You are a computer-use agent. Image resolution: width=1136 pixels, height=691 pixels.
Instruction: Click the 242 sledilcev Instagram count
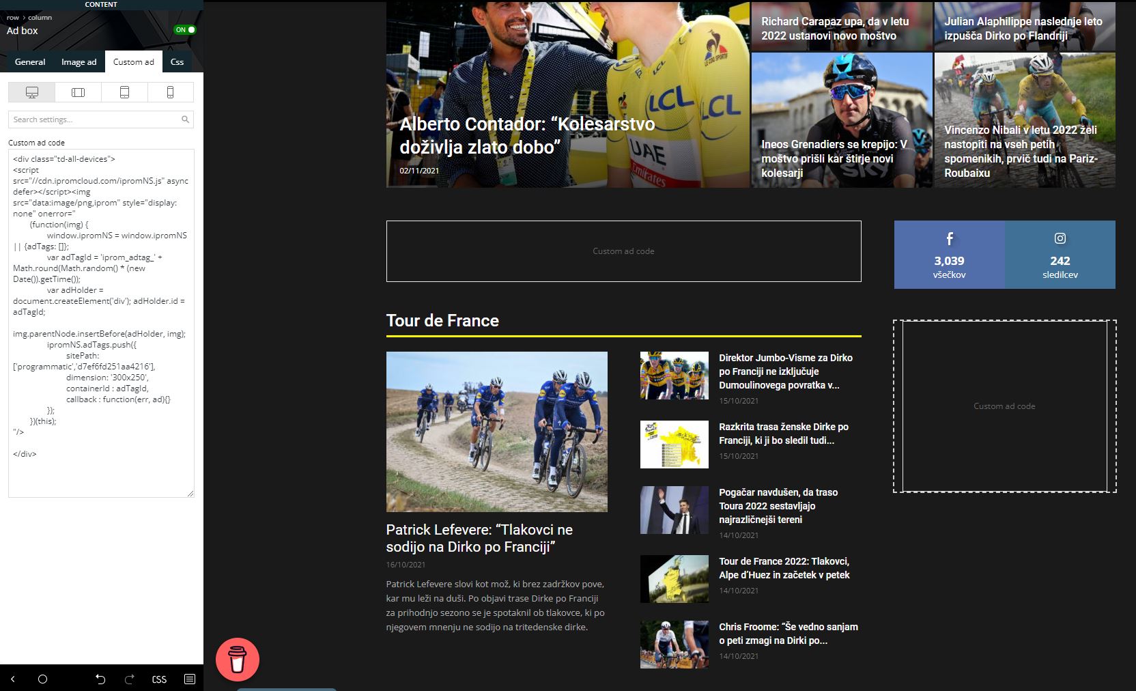click(x=1060, y=267)
